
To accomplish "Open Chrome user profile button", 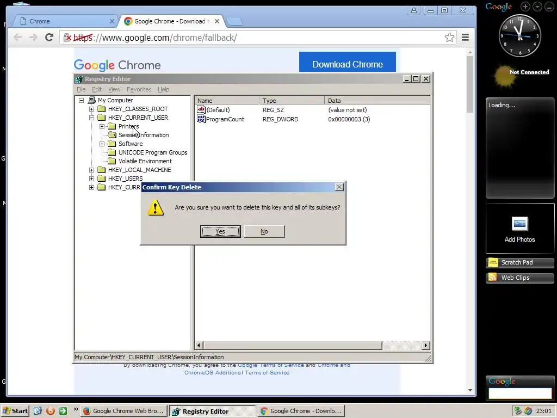I will tap(414, 10).
